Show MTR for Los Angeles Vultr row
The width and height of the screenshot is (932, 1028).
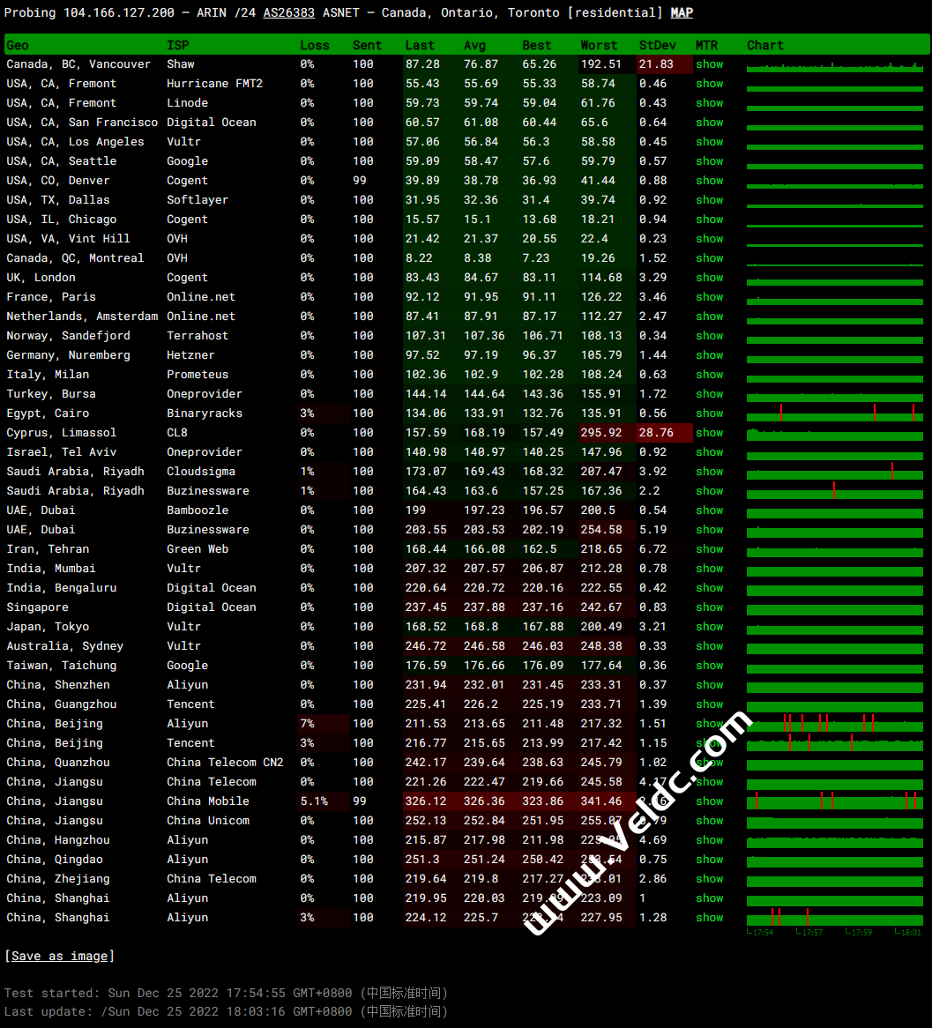709,142
